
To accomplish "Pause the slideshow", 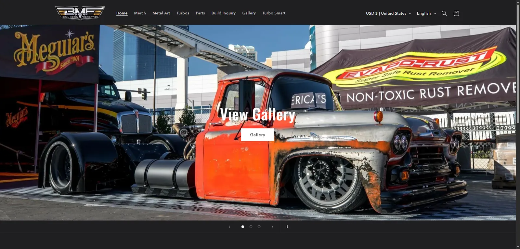I will [287, 227].
